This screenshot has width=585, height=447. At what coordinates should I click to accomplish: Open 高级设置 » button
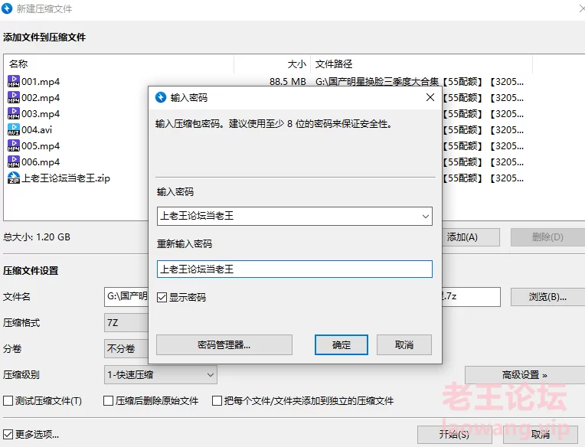[x=525, y=375]
